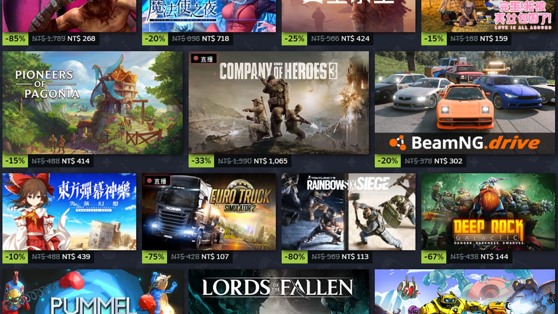Click the live broadcast badge on Euro Truck Simulator 2
558x314 pixels.
coord(157,181)
